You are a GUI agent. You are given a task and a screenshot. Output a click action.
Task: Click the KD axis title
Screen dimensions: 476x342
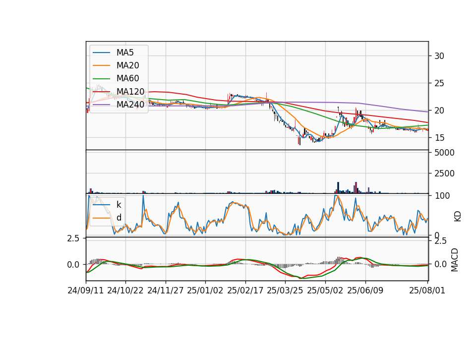(458, 216)
